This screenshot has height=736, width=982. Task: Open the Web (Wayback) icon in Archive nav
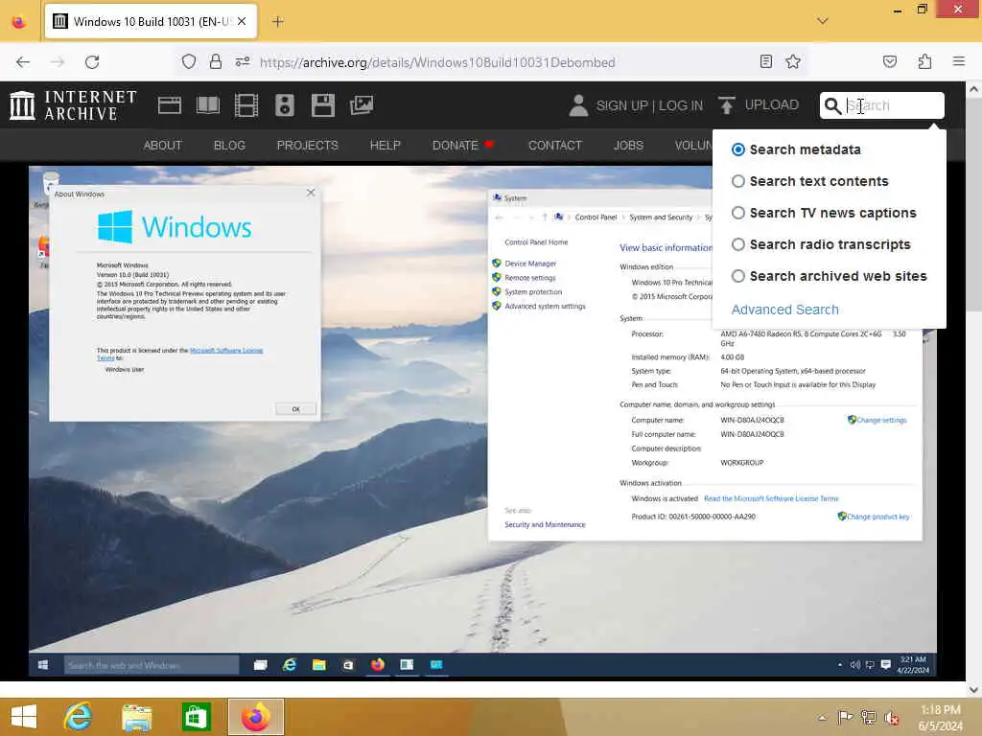[x=169, y=105]
